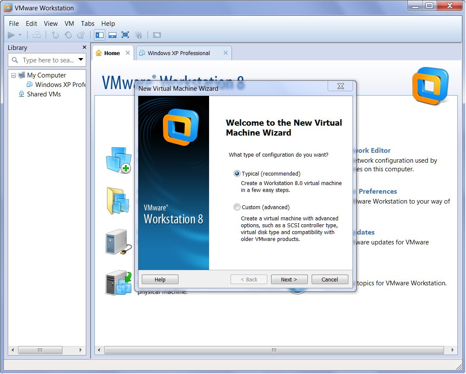Select Shared VMs in the Library tree

click(x=44, y=94)
